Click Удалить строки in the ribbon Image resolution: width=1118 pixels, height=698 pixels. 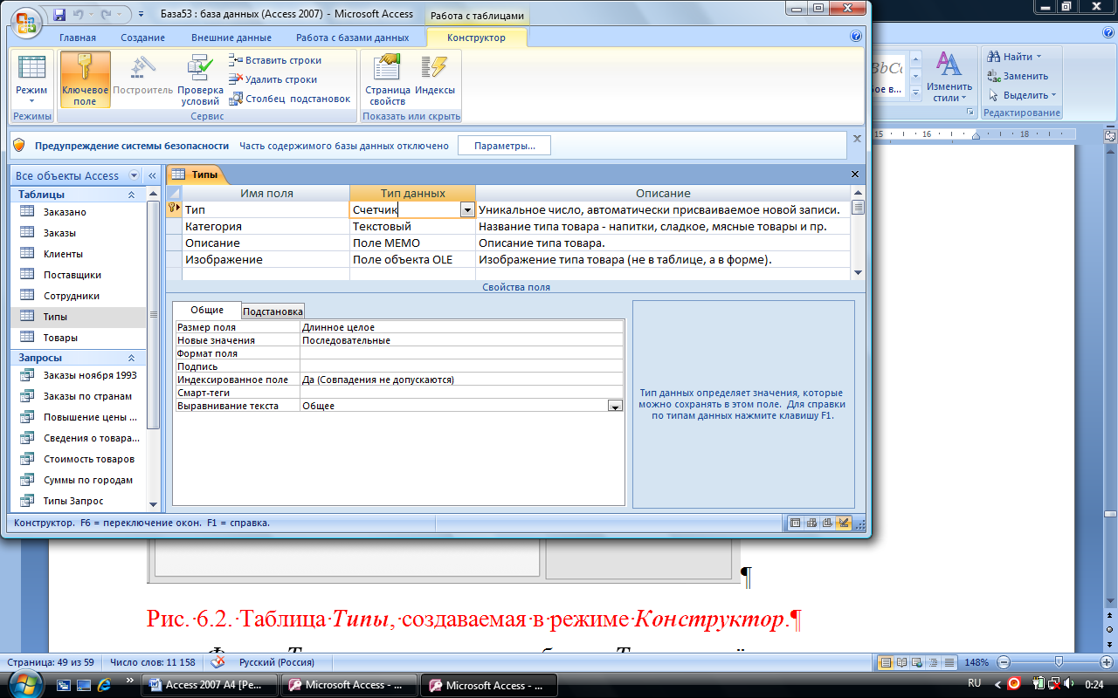273,79
